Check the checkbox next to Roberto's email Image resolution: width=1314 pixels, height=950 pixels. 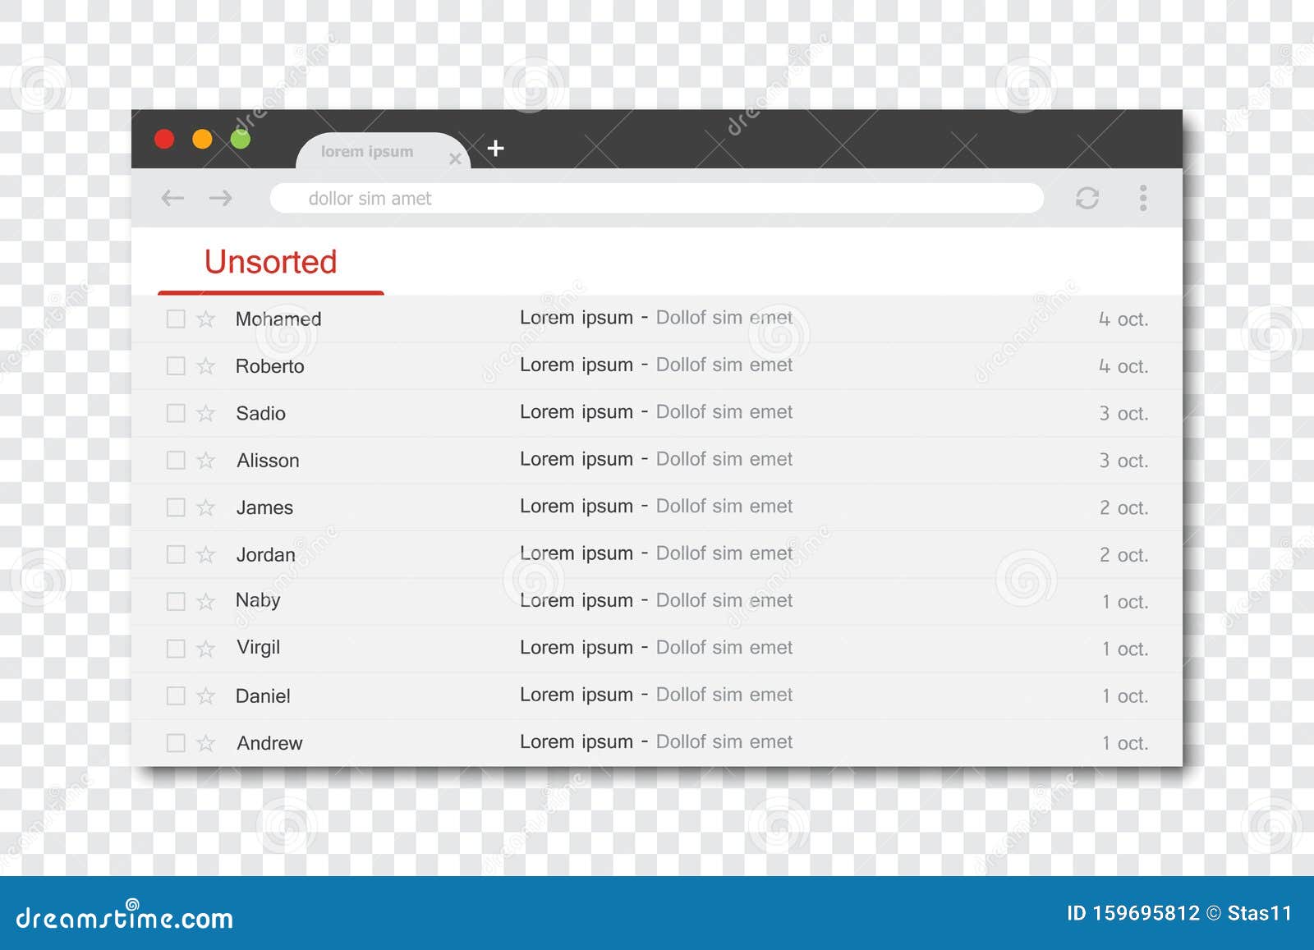pyautogui.click(x=176, y=366)
